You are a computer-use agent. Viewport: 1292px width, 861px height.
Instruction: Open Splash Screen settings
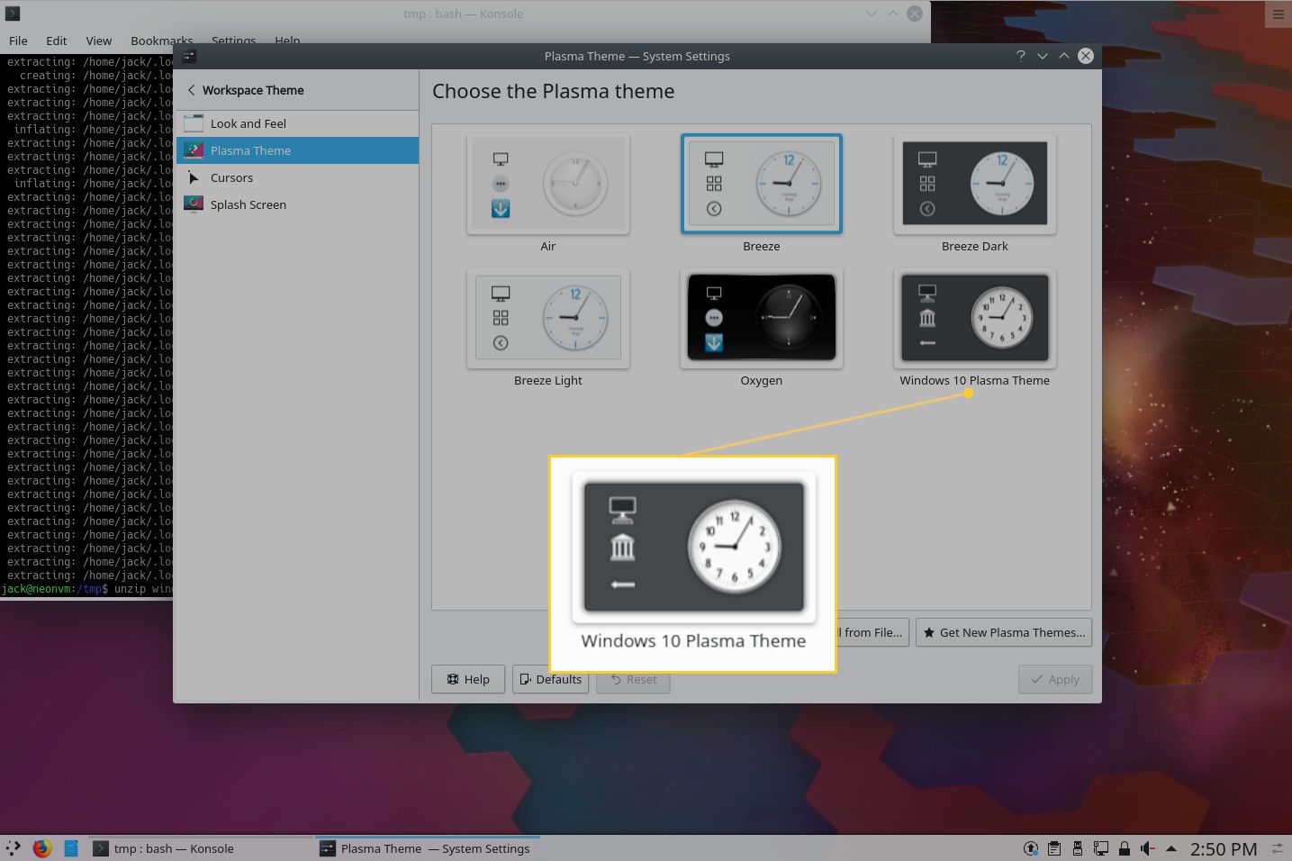coord(296,204)
